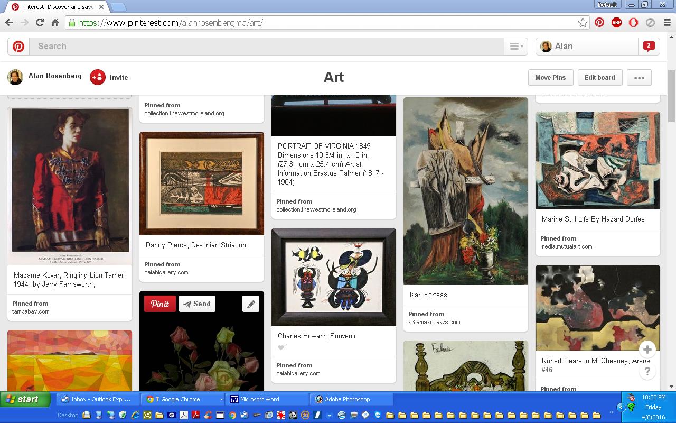The width and height of the screenshot is (676, 423).
Task: Click the red Pin it button
Action: 160,304
